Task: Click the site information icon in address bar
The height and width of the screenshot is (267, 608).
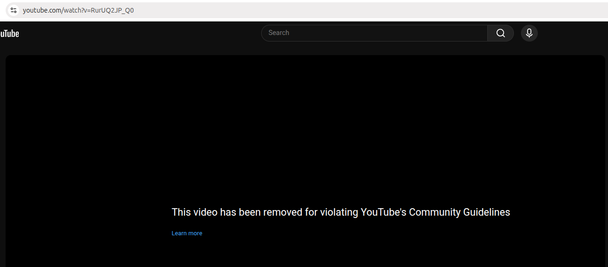Action: tap(14, 10)
